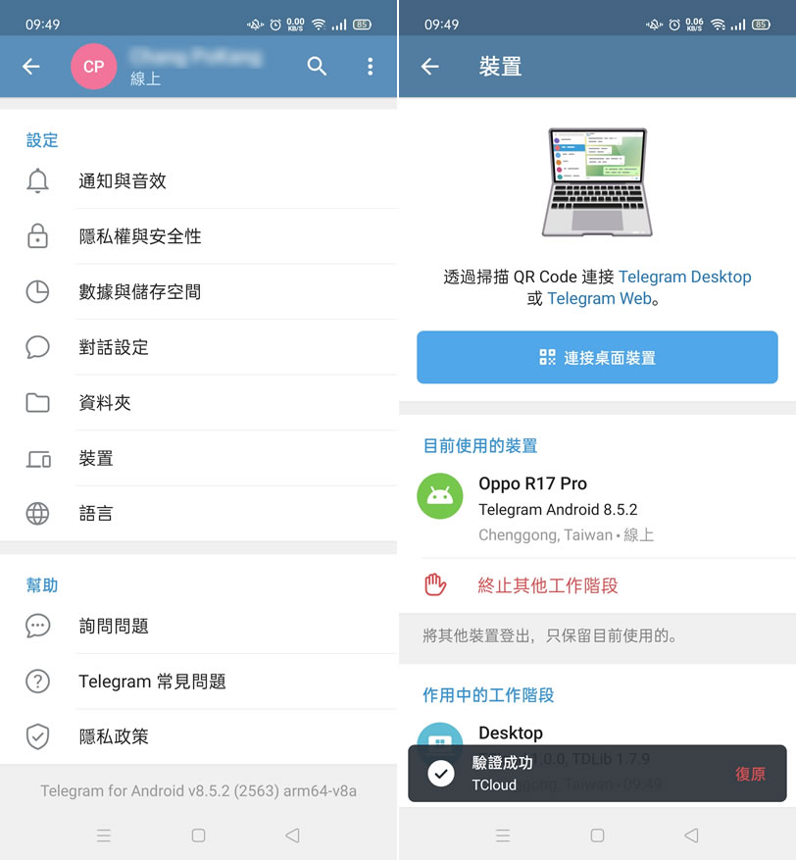Tap the bell icon for notifications
Viewport: 796px width, 860px height.
click(x=38, y=181)
